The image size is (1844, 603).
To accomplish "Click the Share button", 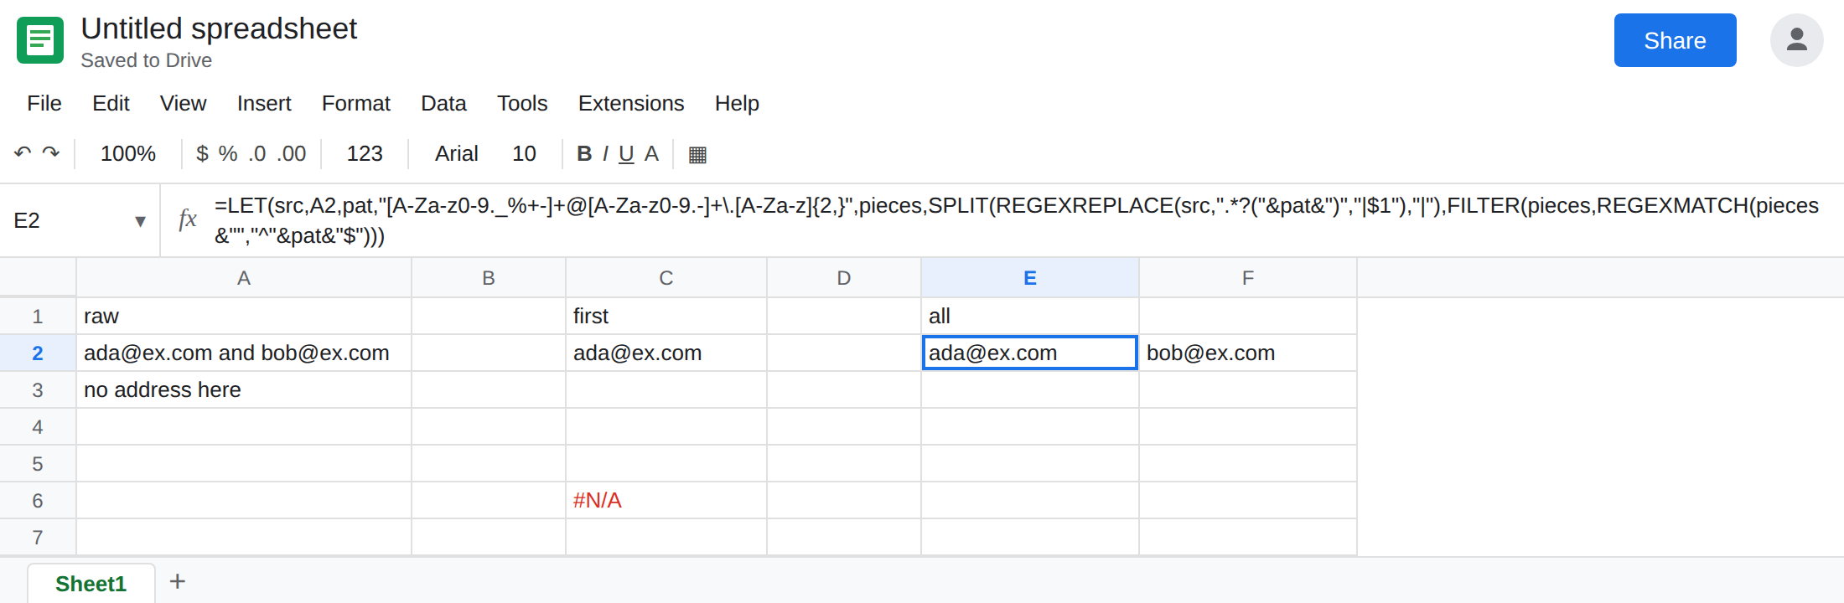I will tap(1675, 40).
